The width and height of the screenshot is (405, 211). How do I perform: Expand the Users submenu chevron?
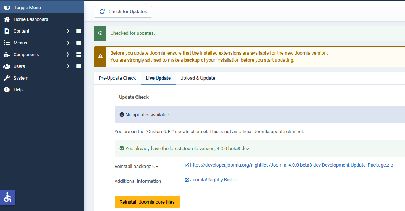click(x=68, y=66)
